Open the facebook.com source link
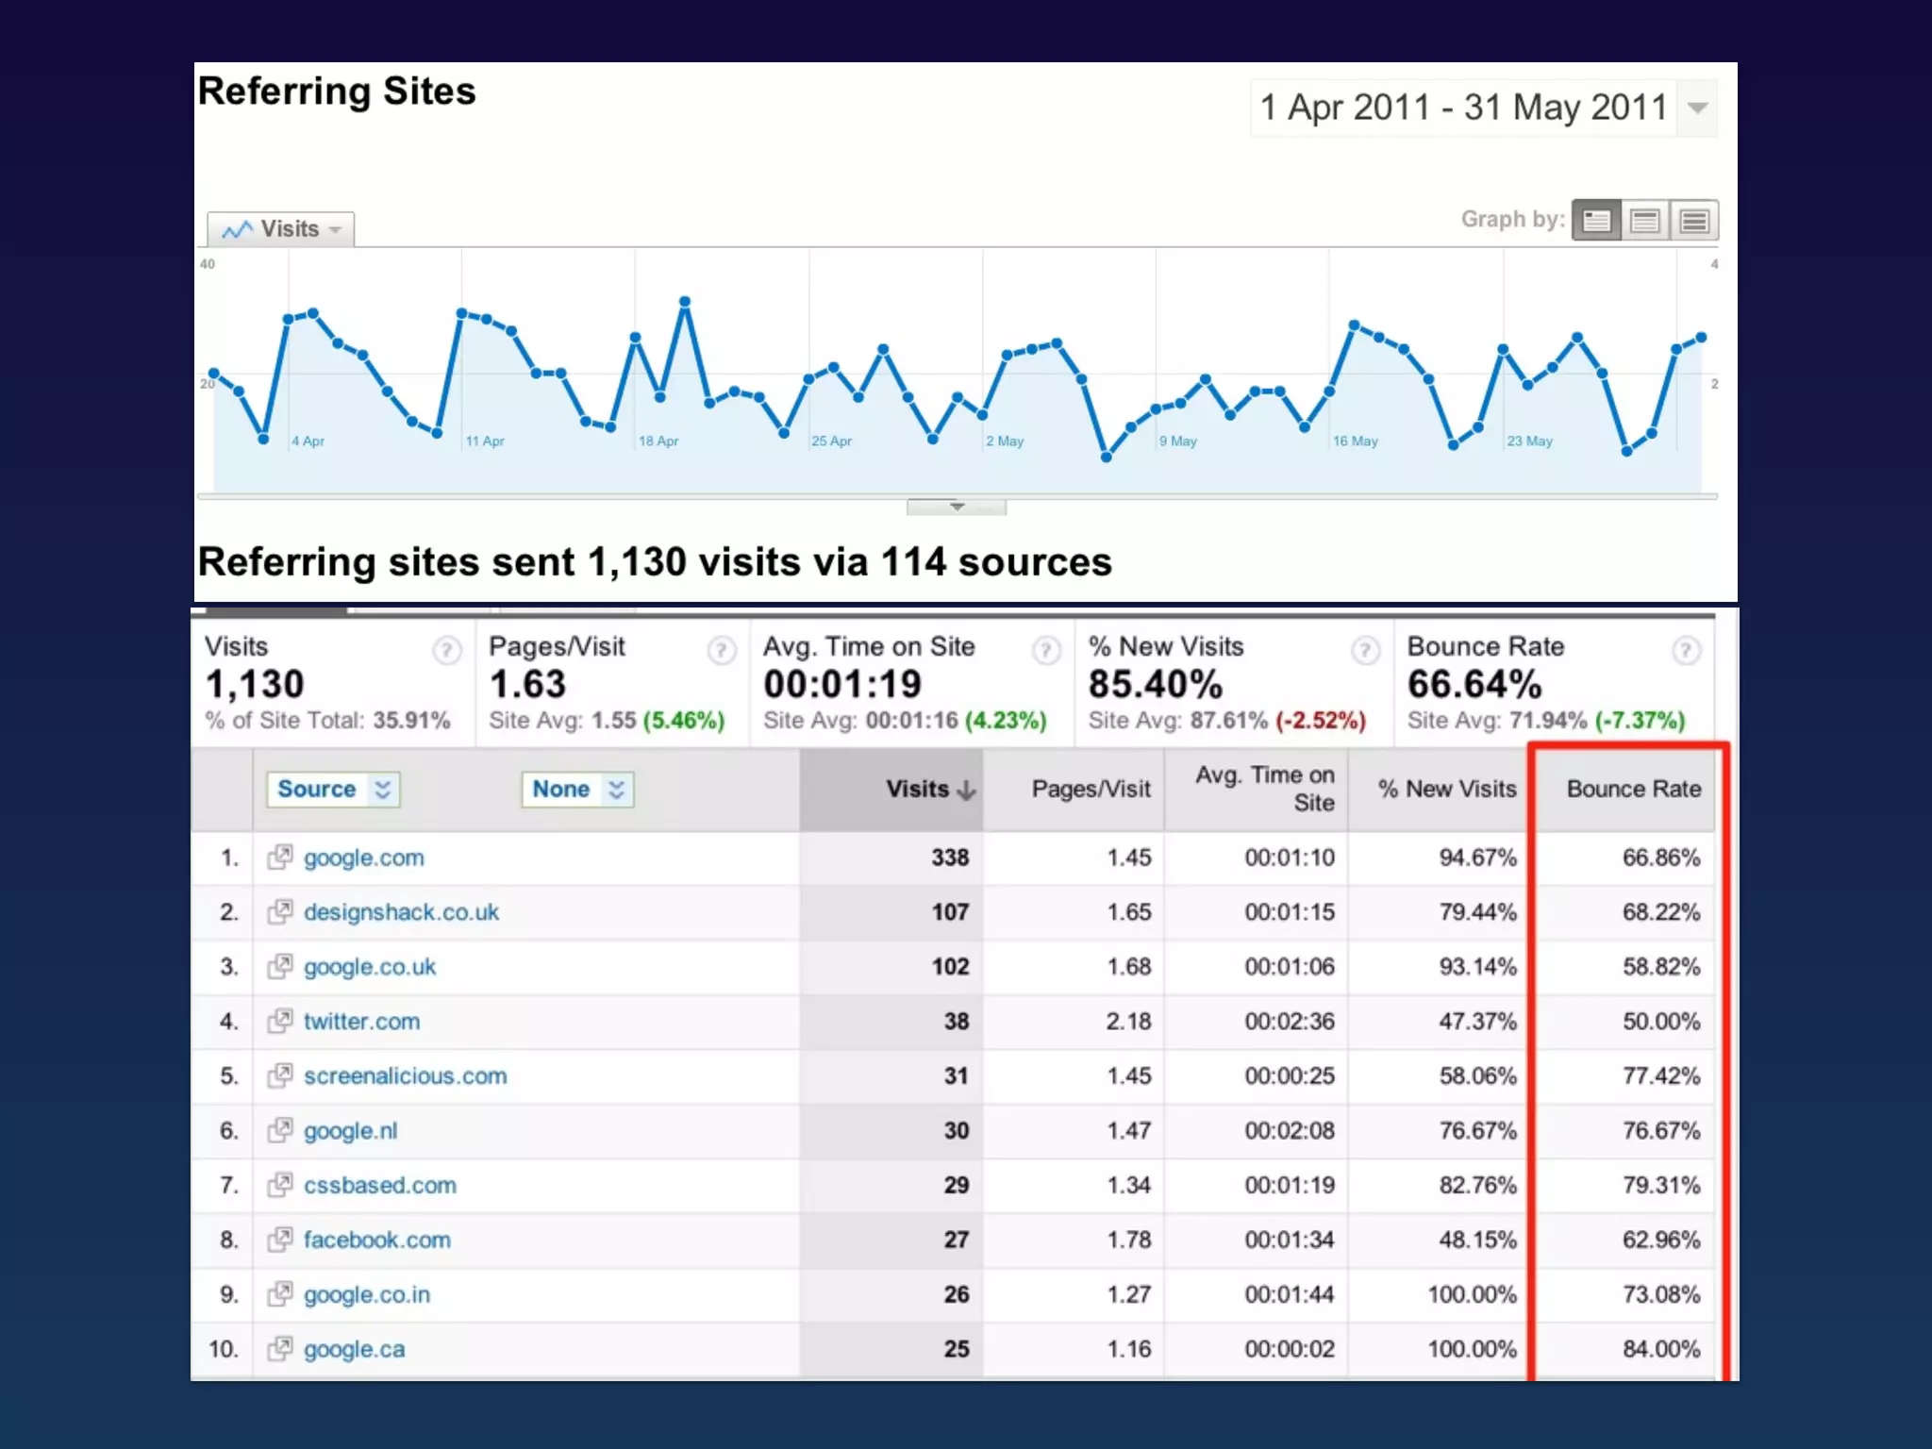This screenshot has height=1449, width=1932. pyautogui.click(x=376, y=1240)
